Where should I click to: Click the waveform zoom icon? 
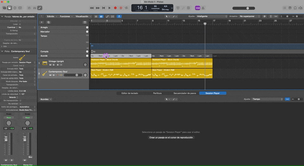[265, 16]
